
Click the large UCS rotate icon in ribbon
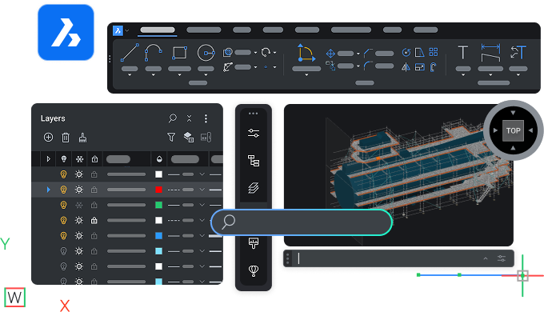coord(306,53)
